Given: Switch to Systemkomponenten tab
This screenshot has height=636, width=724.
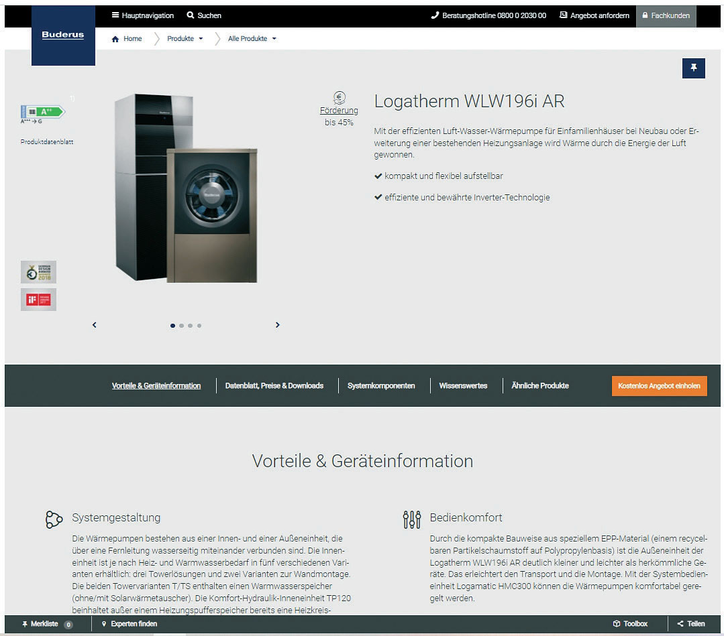Looking at the screenshot, I should coord(381,385).
